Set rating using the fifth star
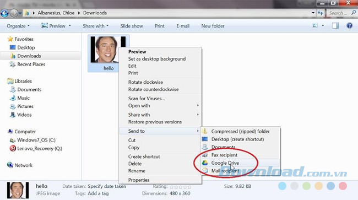The width and height of the screenshot is (358, 200). (189, 187)
